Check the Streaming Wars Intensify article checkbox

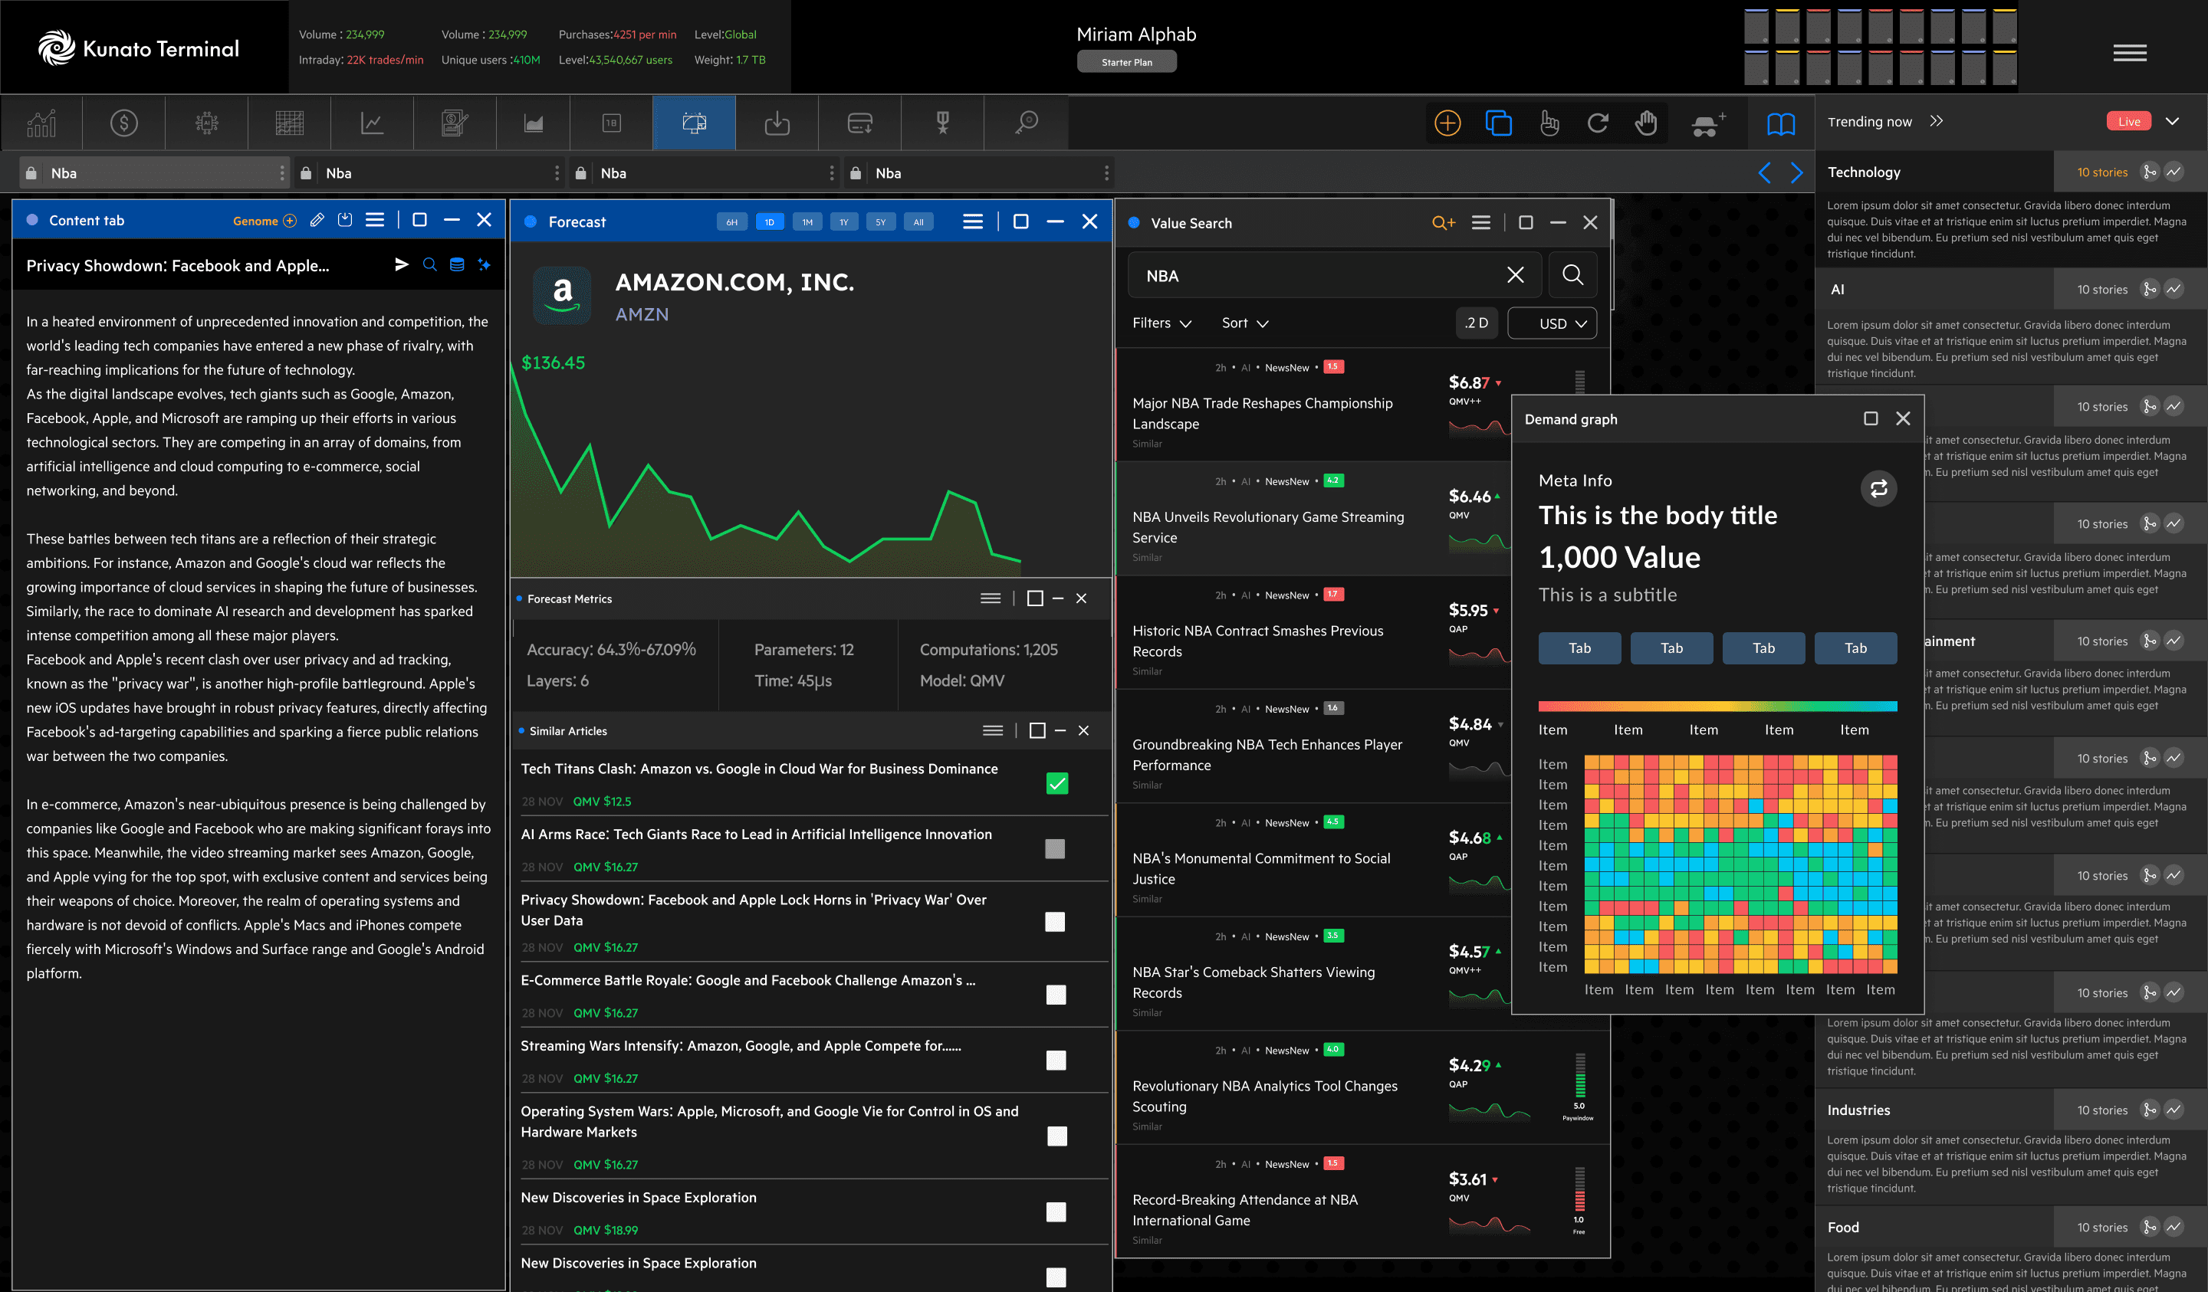[1056, 1060]
